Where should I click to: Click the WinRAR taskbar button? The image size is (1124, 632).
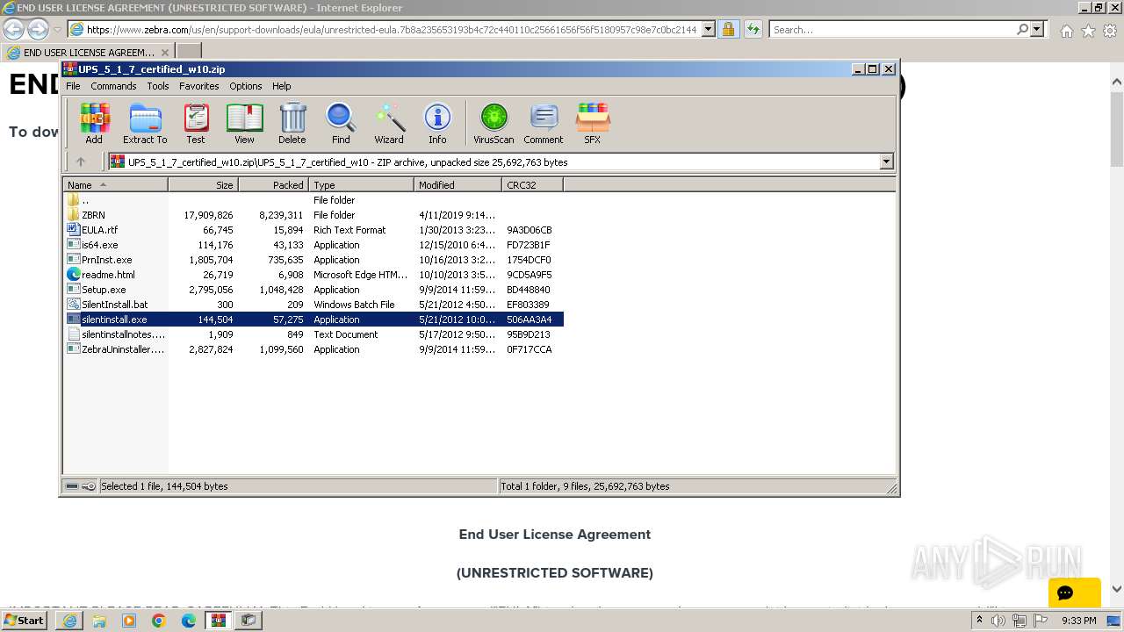[218, 621]
